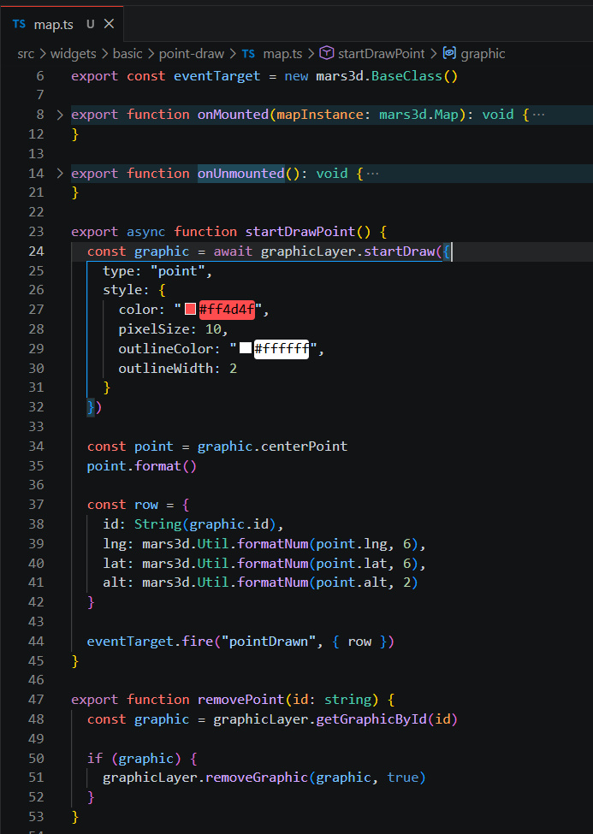The width and height of the screenshot is (593, 834).
Task: Click formatNum on the lng line
Action: coord(273,543)
